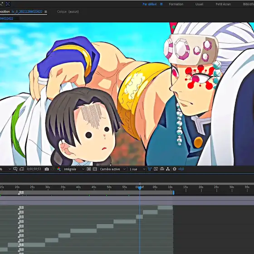The height and width of the screenshot is (254, 254).
Task: Take a snapshot with the camera icon
Action: pos(47,169)
